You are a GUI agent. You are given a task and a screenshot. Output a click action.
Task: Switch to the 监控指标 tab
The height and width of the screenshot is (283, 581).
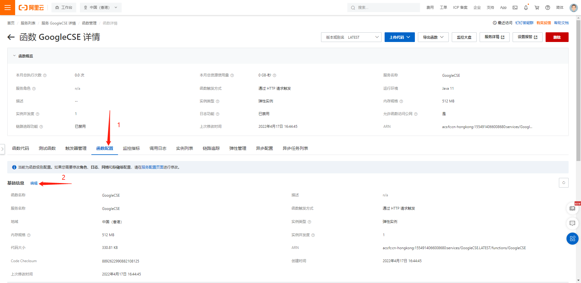[131, 148]
